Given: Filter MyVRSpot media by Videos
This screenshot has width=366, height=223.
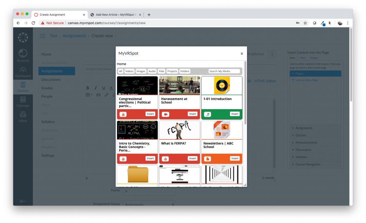Looking at the screenshot, I should [x=129, y=71].
